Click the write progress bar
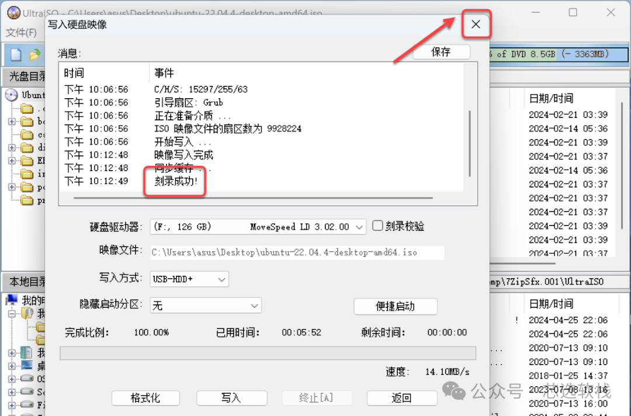Viewport: 631px width, 416px height. (x=268, y=353)
